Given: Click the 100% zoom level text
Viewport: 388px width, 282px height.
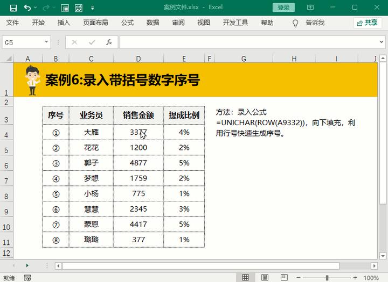Looking at the screenshot, I should (x=371, y=278).
